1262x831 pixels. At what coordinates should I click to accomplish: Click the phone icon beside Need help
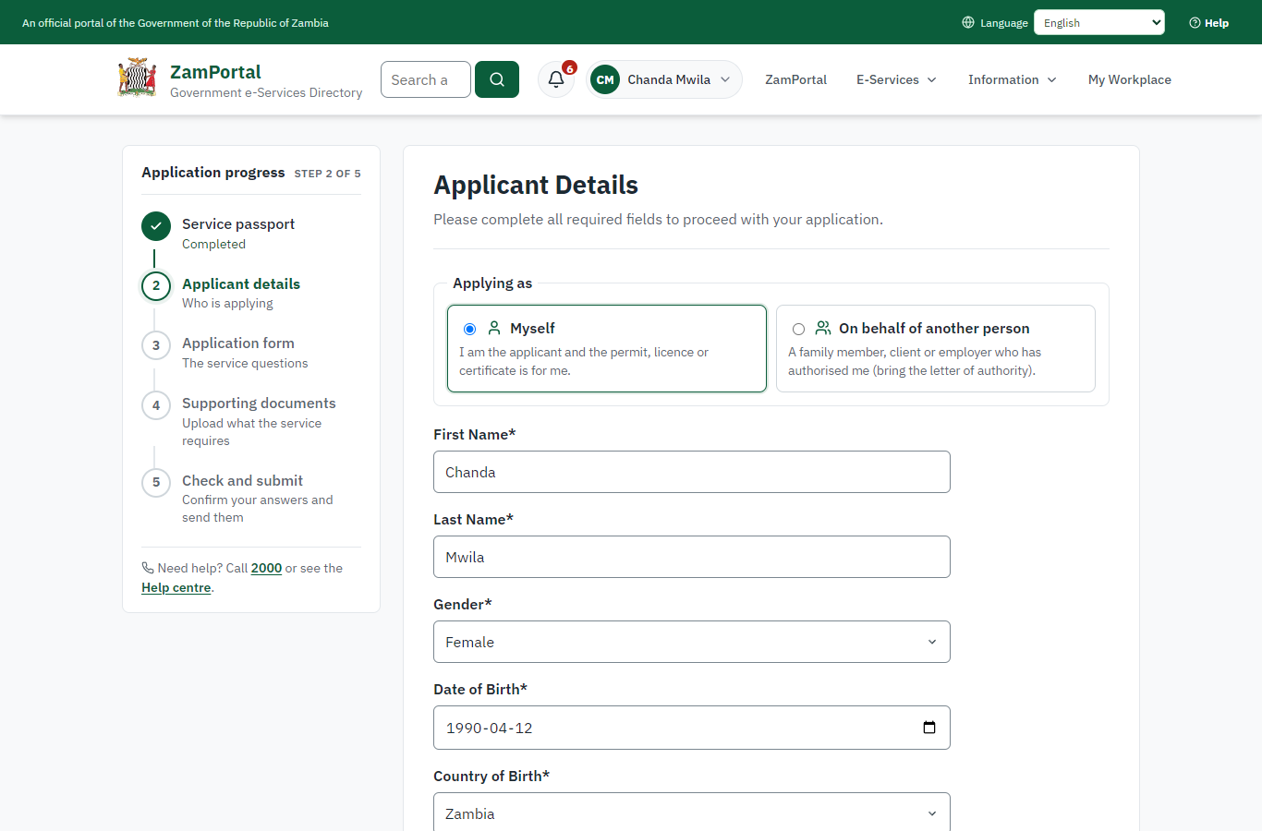(x=148, y=568)
